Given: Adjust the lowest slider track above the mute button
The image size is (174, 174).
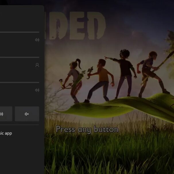Looking at the screenshot, I should coord(20,82).
